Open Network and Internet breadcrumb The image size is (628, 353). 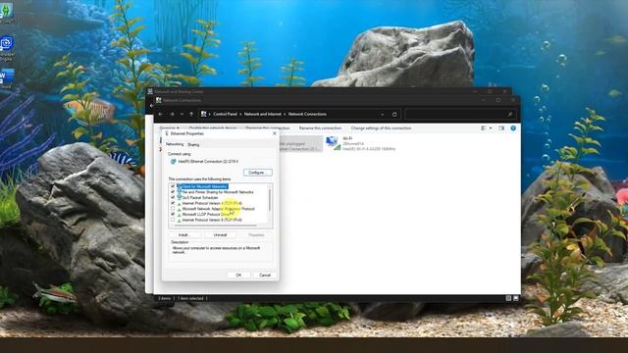click(x=263, y=114)
